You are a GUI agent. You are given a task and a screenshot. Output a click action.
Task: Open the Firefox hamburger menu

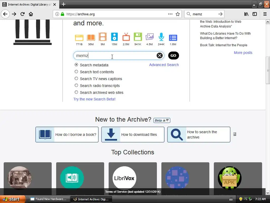point(265,14)
